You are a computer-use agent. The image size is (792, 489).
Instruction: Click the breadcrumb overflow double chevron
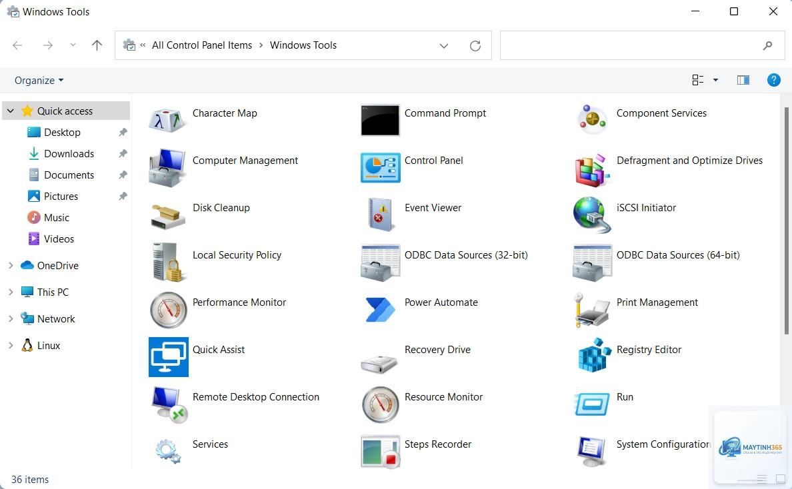tap(143, 45)
